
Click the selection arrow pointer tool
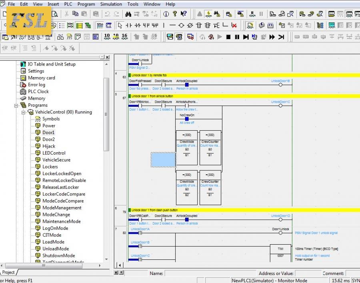click(120, 25)
